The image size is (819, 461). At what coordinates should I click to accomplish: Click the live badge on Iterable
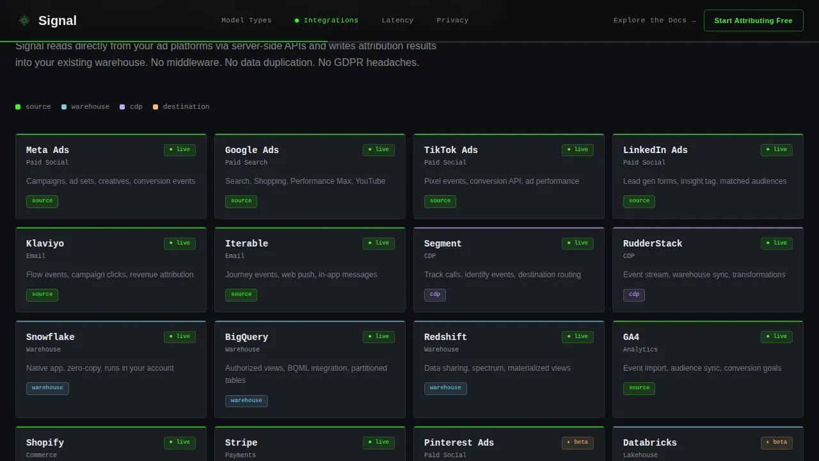coord(379,243)
